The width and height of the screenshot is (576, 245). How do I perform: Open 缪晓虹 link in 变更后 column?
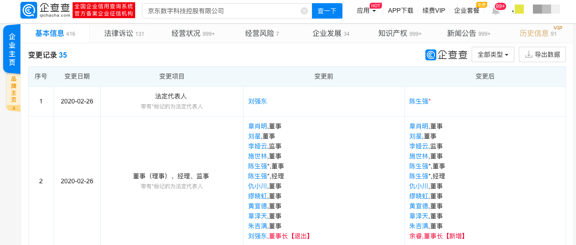(419, 196)
